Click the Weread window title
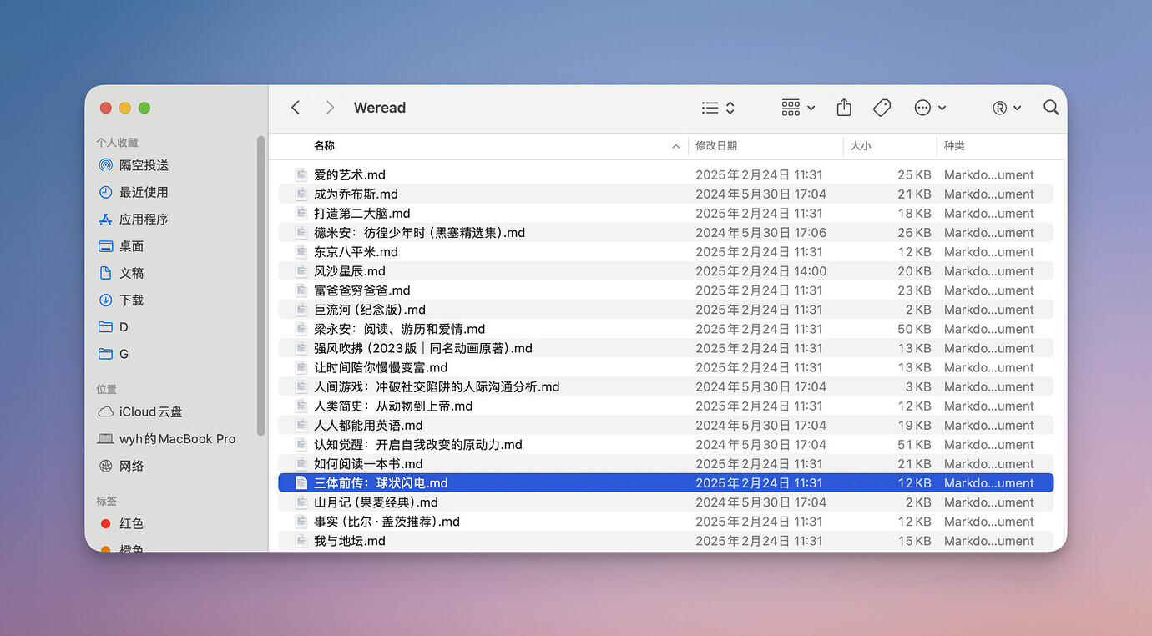The image size is (1152, 636). (380, 108)
